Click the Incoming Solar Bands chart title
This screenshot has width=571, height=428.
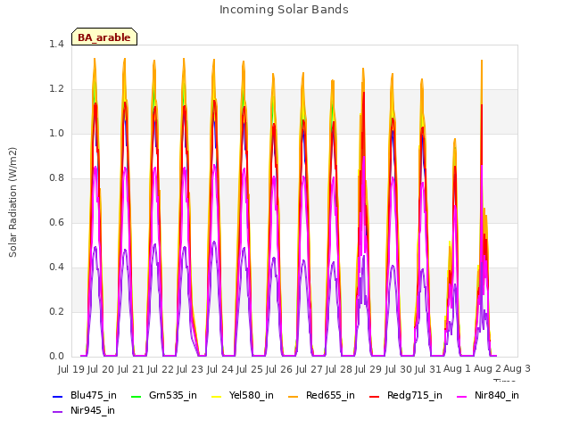pyautogui.click(x=284, y=10)
